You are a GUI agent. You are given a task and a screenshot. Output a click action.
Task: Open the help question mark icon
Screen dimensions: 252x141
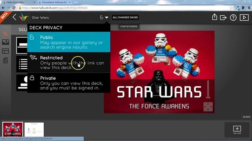(x=233, y=17)
